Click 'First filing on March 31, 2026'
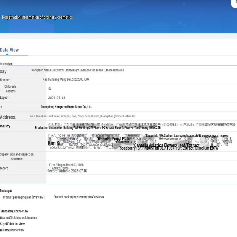This screenshot has width=237, height=237. point(66,165)
